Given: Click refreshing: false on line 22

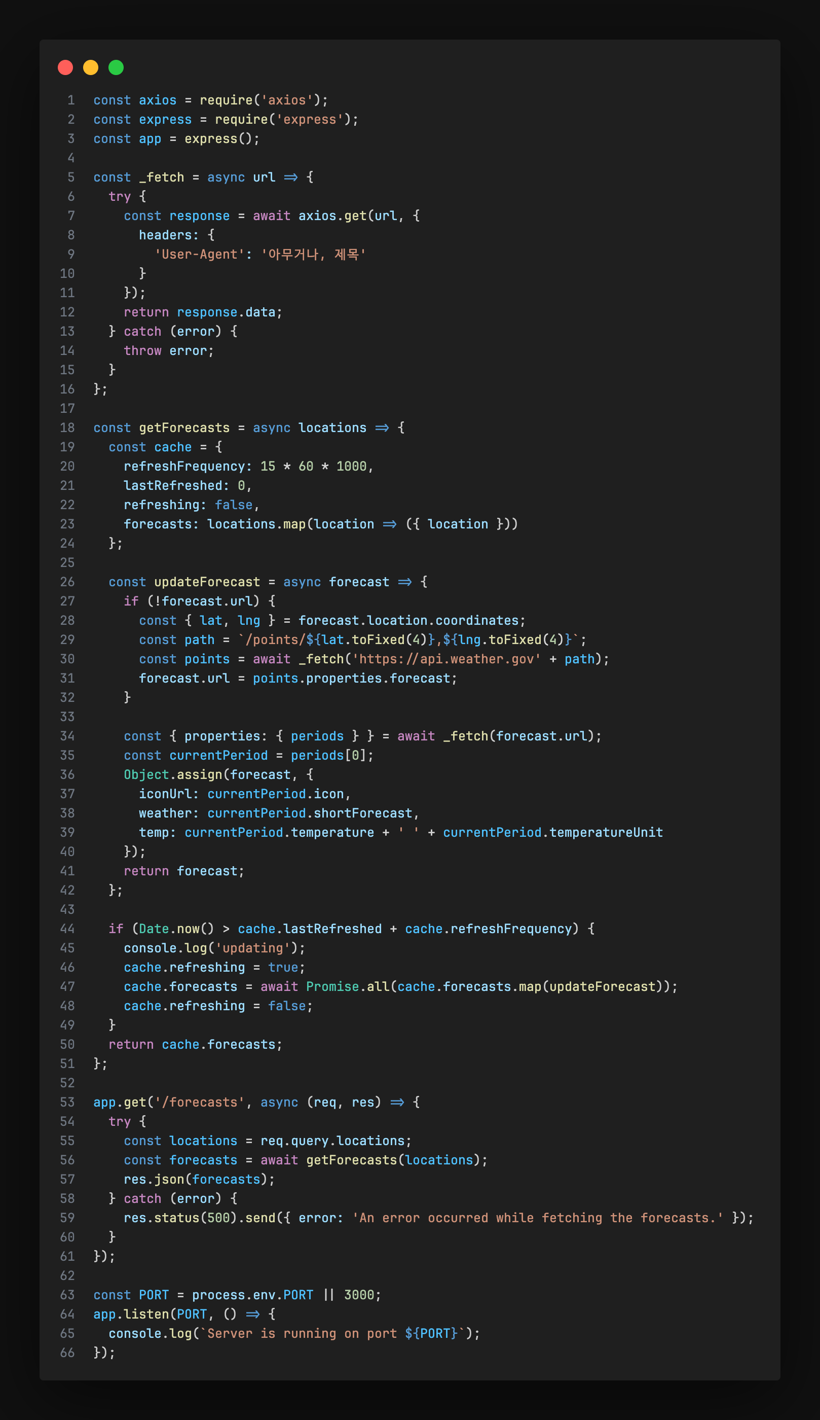Looking at the screenshot, I should coord(188,505).
